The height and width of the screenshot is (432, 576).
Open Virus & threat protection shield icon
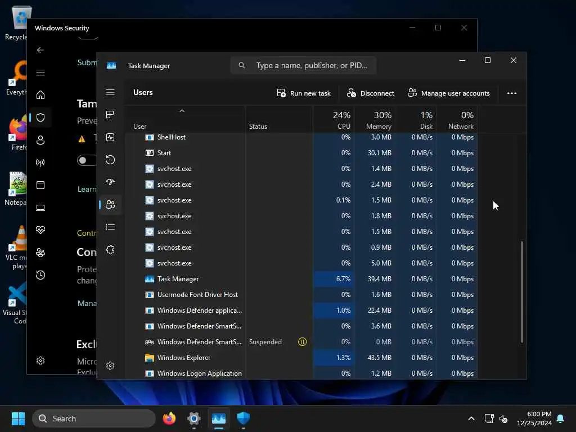40,118
